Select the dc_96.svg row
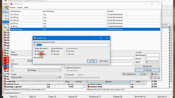The height and width of the screenshot is (98, 175). [85, 26]
